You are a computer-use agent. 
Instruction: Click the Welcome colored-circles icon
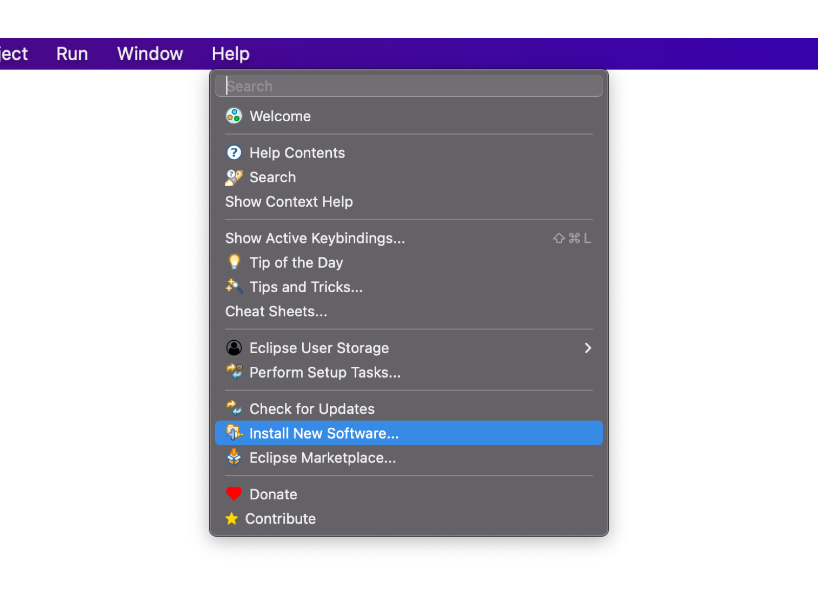click(x=234, y=116)
